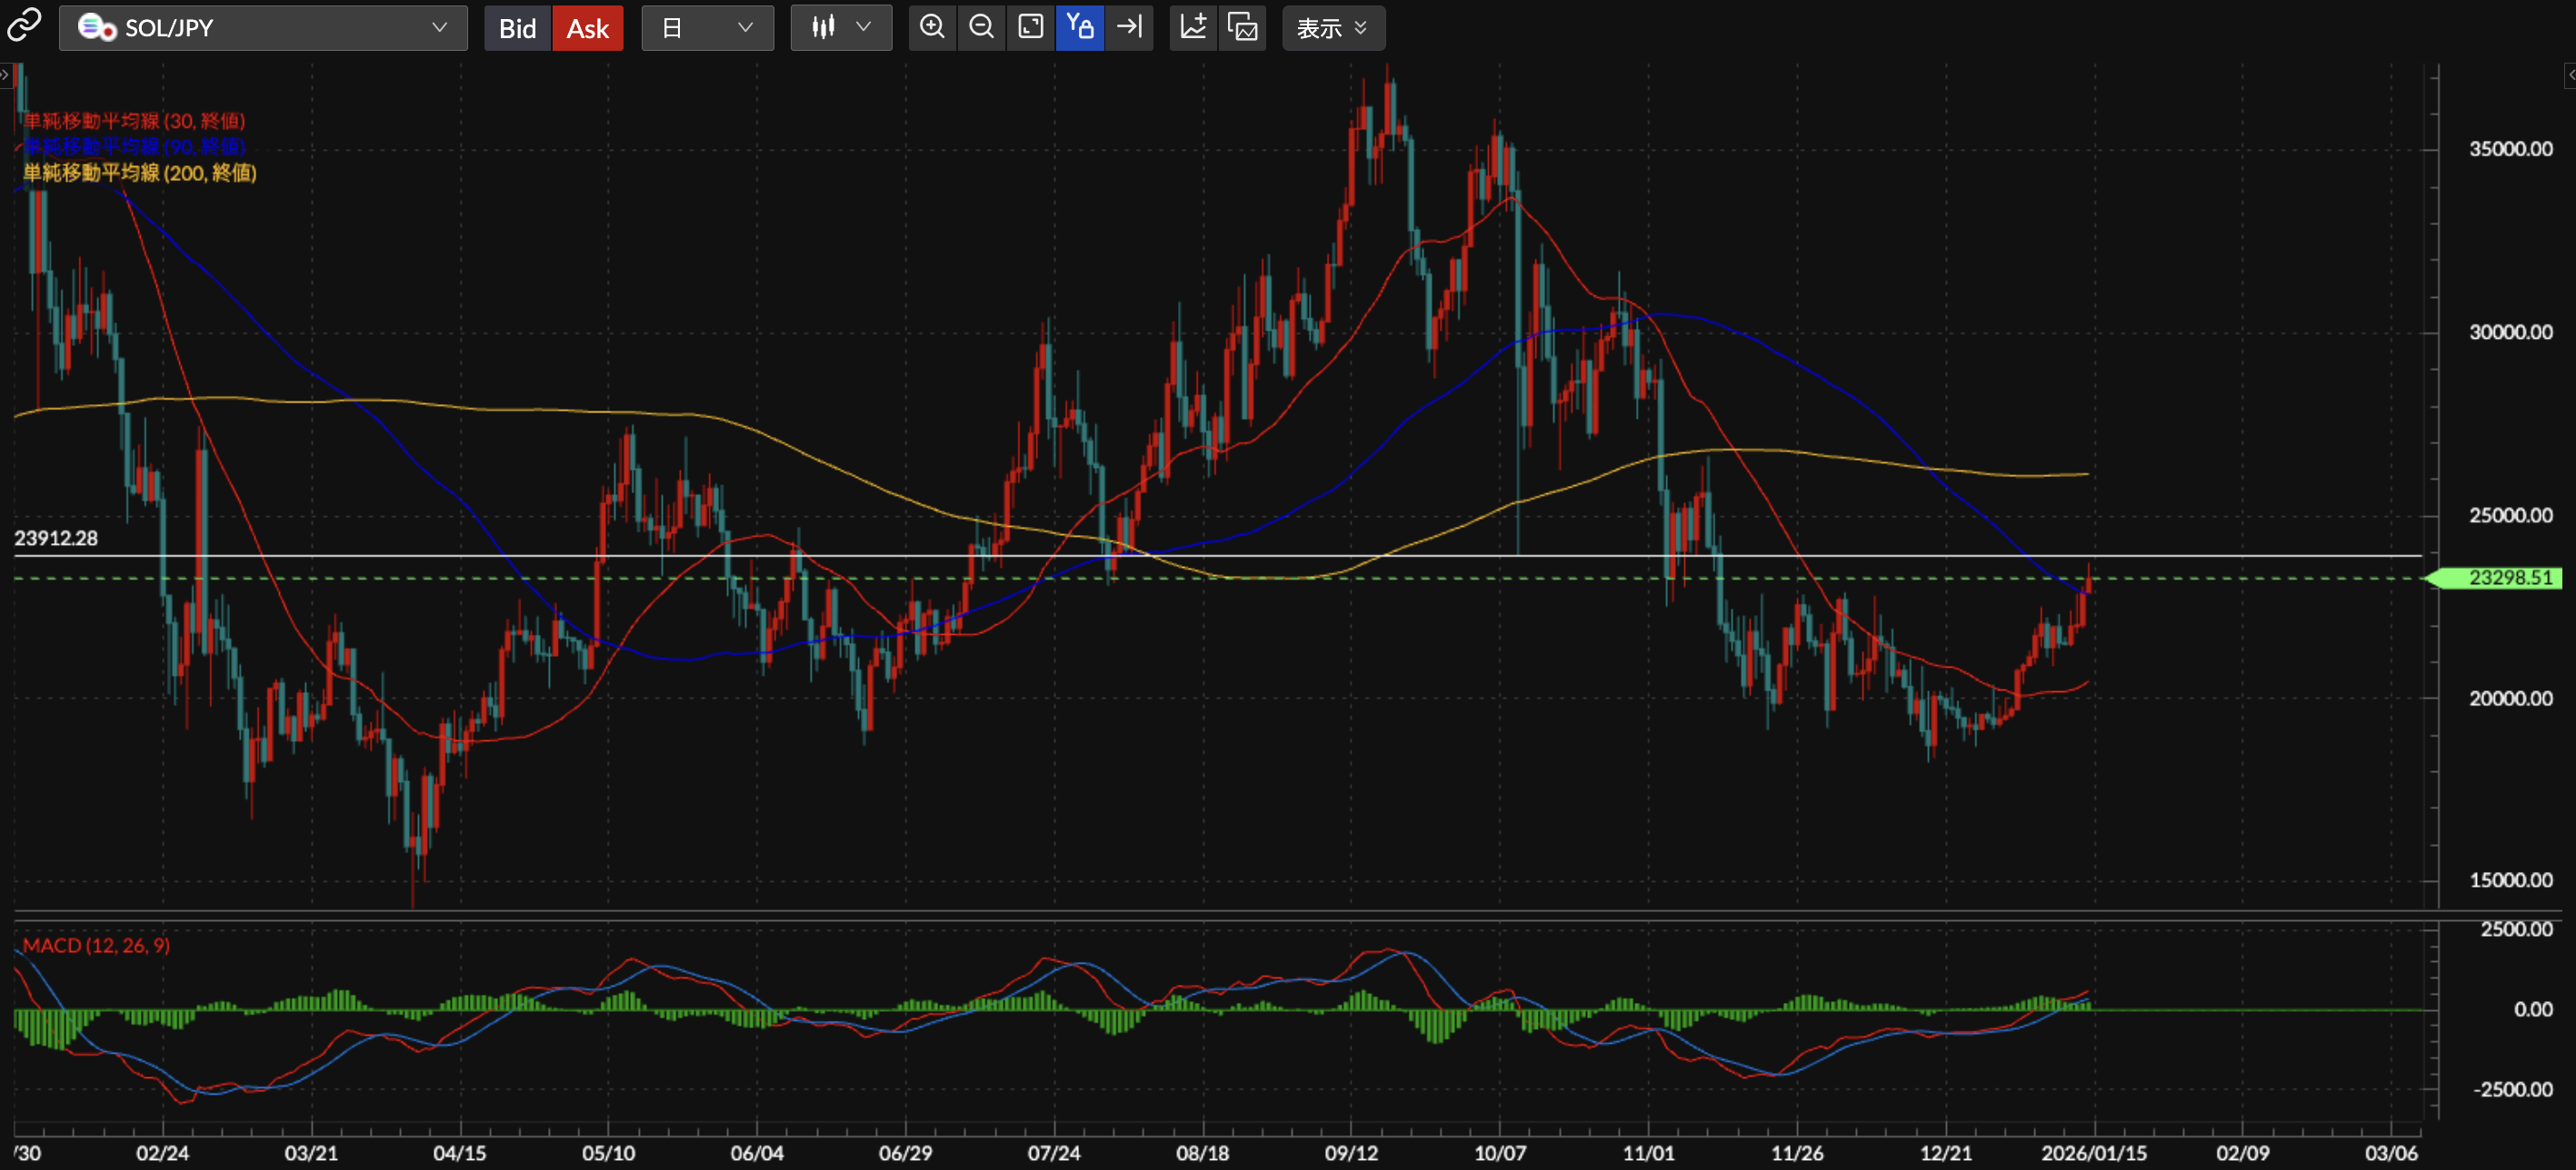Switch price display to Bid
The height and width of the screenshot is (1170, 2576).
(517, 28)
